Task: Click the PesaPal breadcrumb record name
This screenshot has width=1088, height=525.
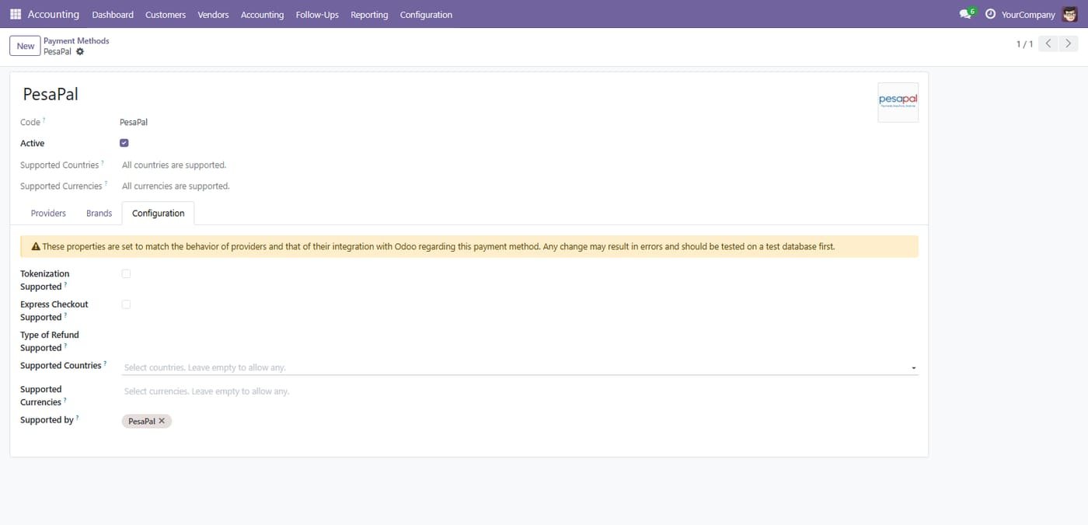Action: [58, 52]
